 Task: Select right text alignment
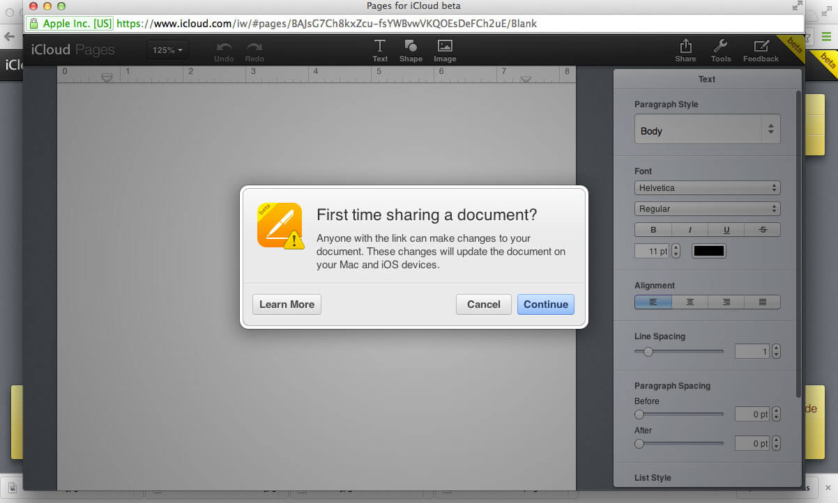point(726,302)
